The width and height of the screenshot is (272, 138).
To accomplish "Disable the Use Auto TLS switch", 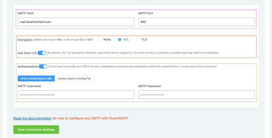I will 42,53.
